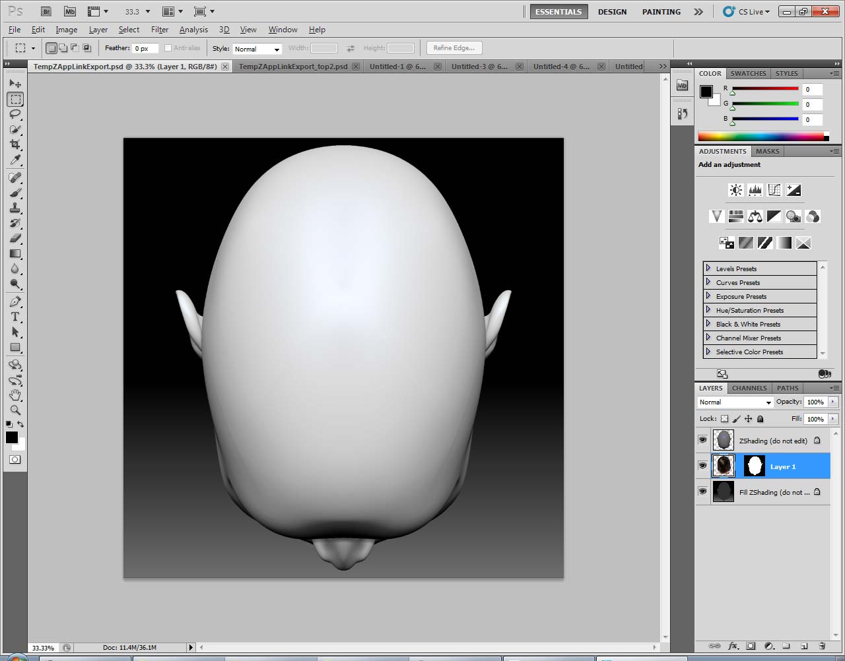Screen dimensions: 845x661
Task: Expand the Curves Presets list
Action: [708, 282]
